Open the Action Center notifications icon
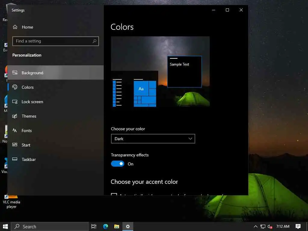Viewport: 308px width, 231px height. point(298,226)
